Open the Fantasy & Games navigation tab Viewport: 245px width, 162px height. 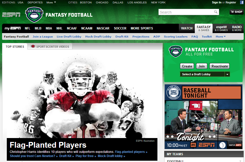(x=204, y=28)
